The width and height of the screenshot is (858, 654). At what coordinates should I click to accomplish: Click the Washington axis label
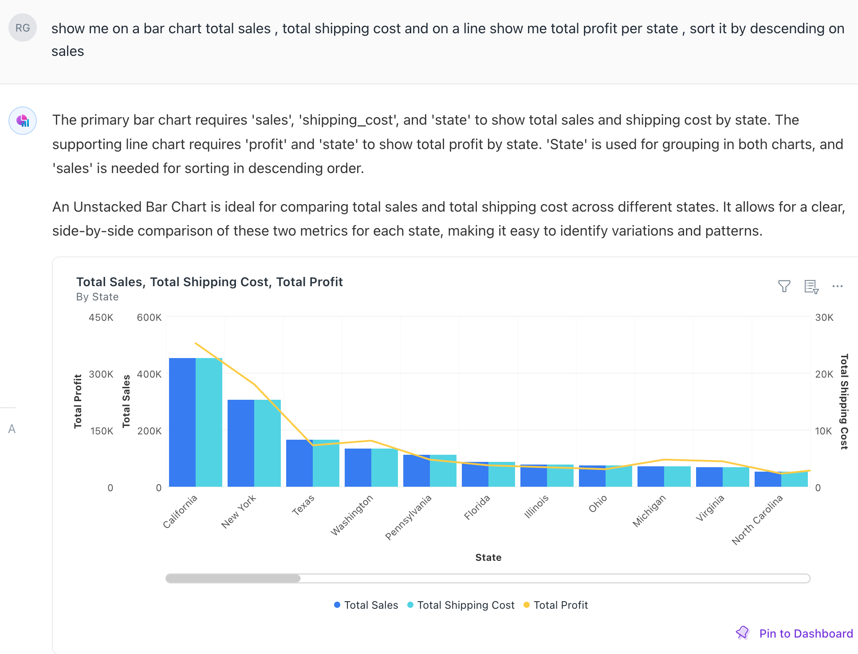(x=352, y=515)
